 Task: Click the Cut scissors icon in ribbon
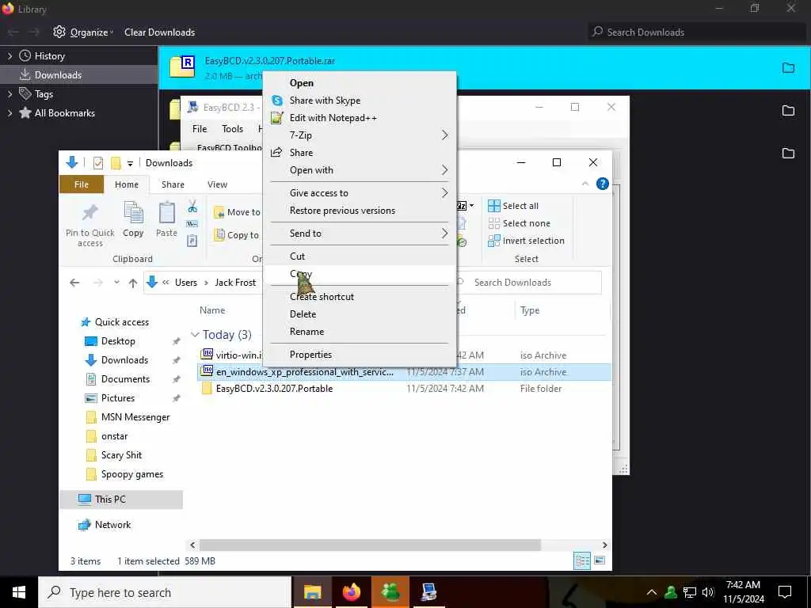tap(192, 207)
